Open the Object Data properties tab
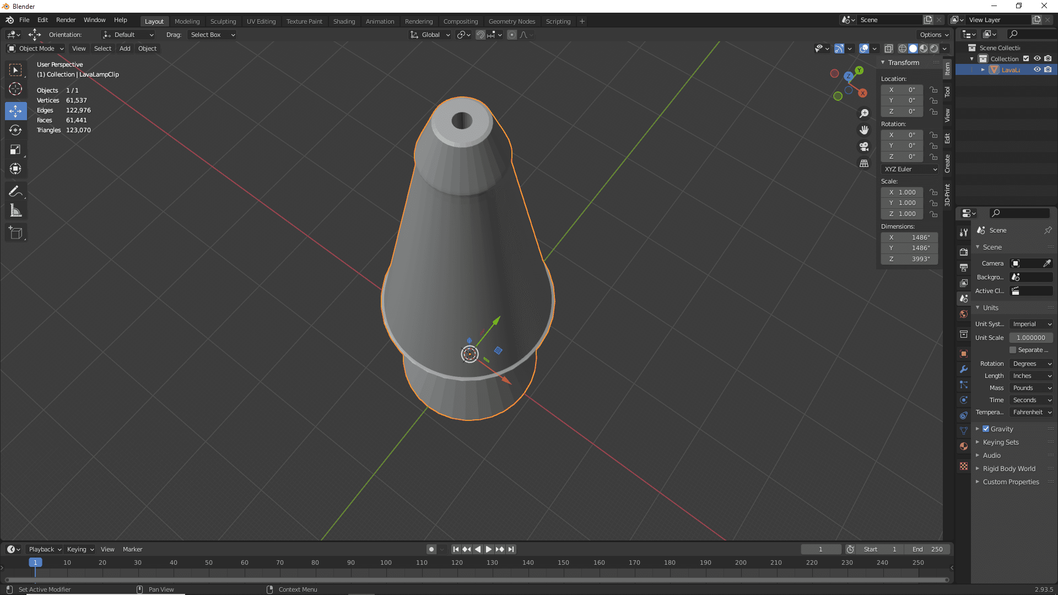Viewport: 1058px width, 595px height. [964, 431]
